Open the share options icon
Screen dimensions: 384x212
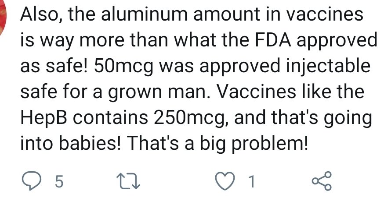coord(322,181)
